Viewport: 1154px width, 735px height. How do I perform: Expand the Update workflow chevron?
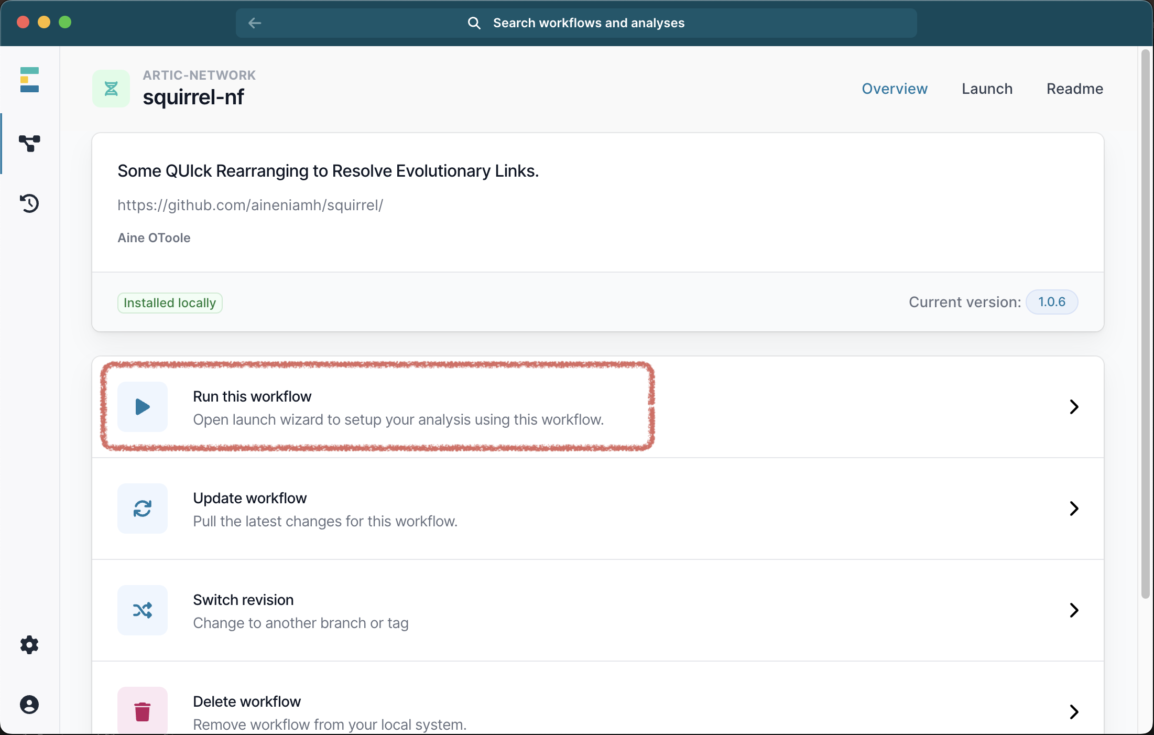[x=1074, y=509]
